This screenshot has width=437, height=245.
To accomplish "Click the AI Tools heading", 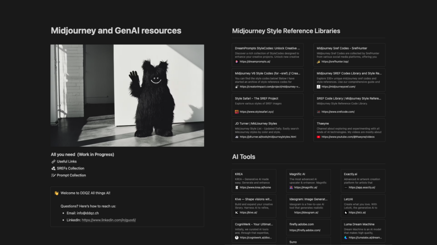I will click(x=244, y=157).
